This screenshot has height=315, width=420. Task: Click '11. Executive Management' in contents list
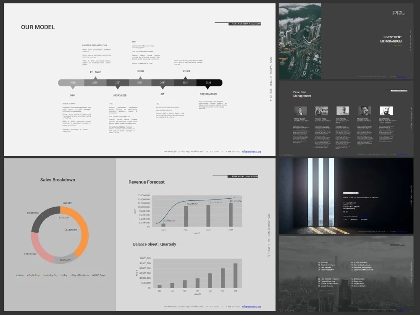(x=361, y=267)
